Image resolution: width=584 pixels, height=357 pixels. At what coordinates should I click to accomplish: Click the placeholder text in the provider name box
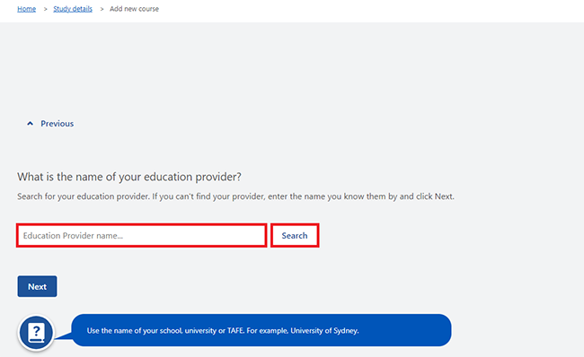click(x=73, y=236)
